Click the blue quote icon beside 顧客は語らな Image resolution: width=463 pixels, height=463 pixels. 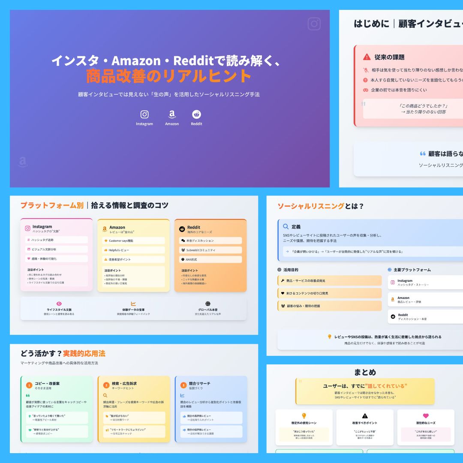click(x=423, y=153)
